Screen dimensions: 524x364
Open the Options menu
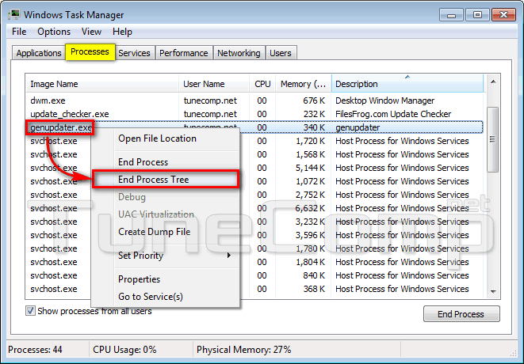[x=54, y=32]
